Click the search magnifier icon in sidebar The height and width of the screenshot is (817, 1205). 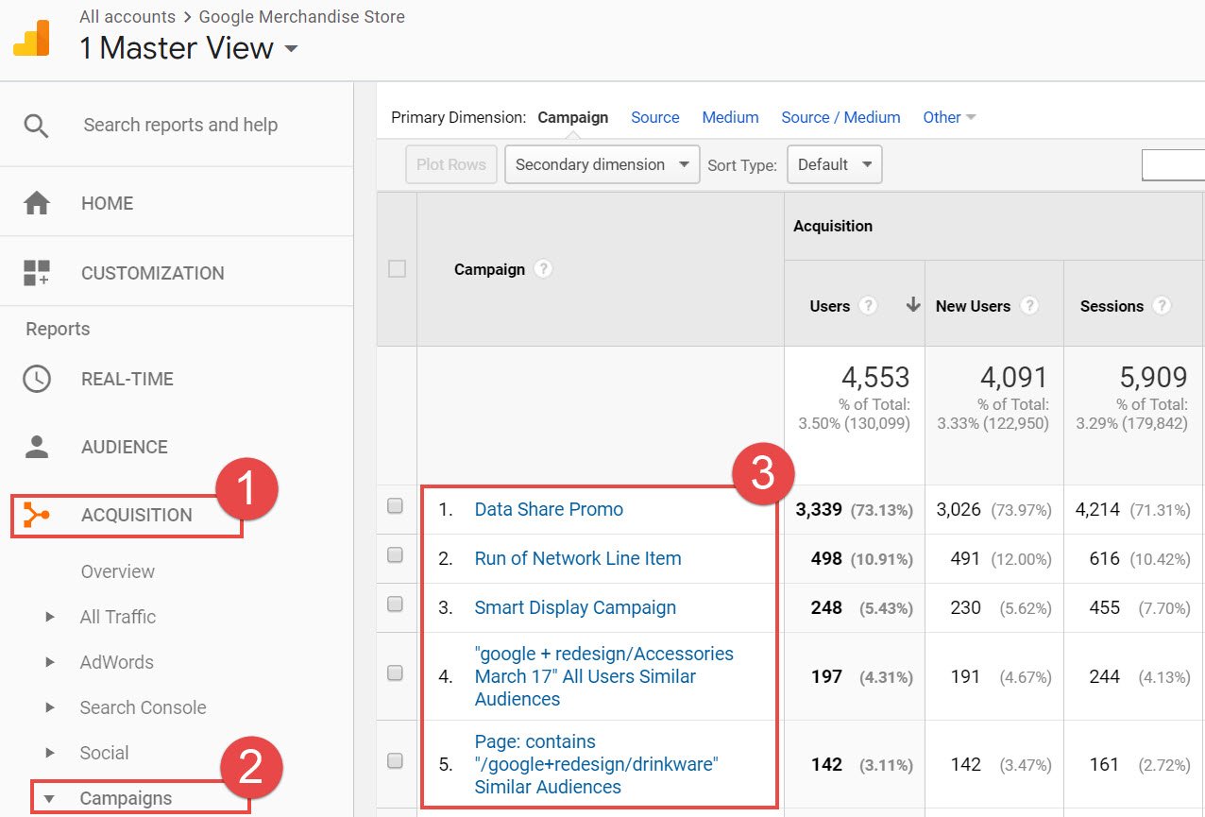coord(36,126)
